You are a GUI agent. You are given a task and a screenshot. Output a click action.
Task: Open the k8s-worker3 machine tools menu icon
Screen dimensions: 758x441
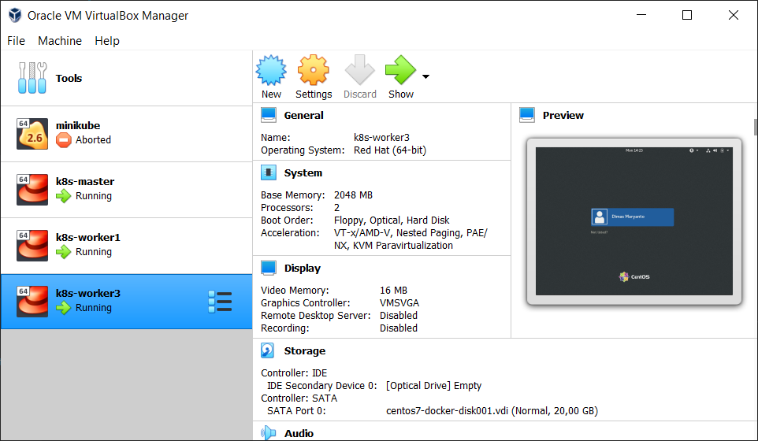[x=220, y=302]
